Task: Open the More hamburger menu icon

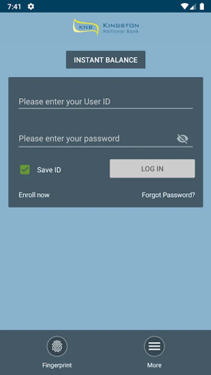Action: [154, 346]
